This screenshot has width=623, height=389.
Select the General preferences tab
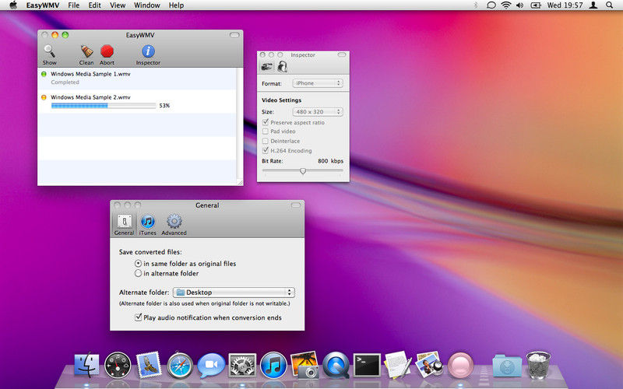click(x=124, y=223)
